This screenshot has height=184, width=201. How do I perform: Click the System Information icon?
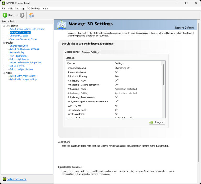click(4, 179)
